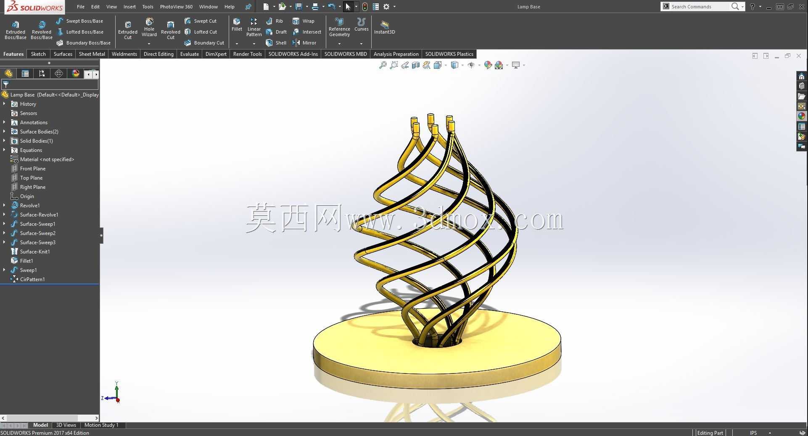The image size is (808, 436).
Task: Open Reference Geometry dropdown arrow
Action: click(x=339, y=44)
